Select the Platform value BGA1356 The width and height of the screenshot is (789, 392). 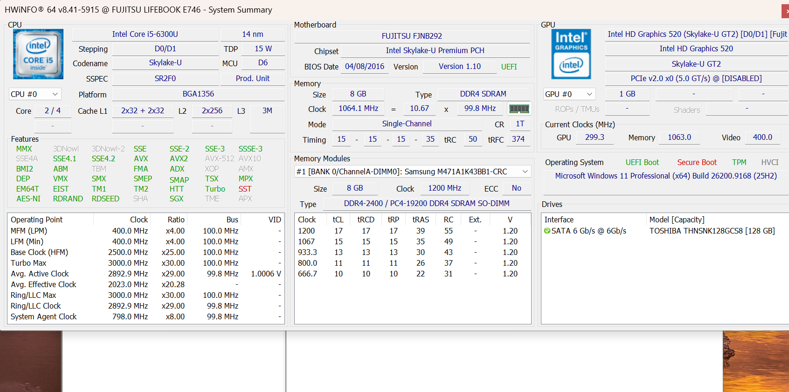point(198,94)
